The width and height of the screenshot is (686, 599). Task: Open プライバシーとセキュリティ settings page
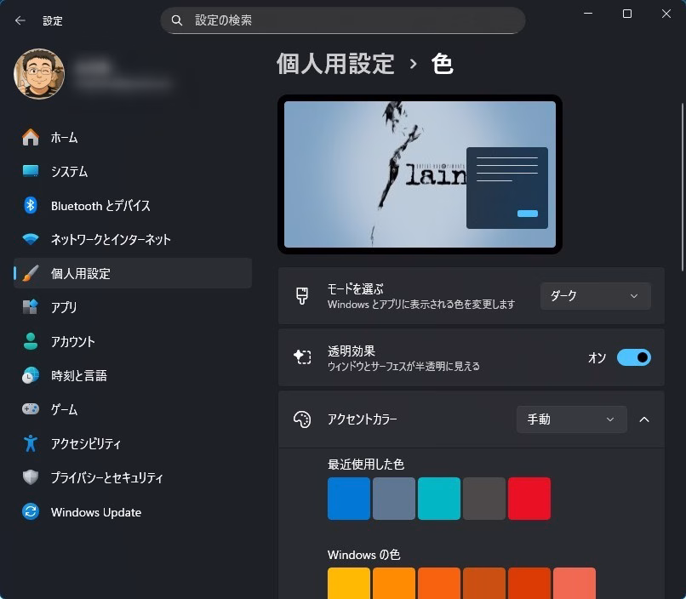[106, 477]
